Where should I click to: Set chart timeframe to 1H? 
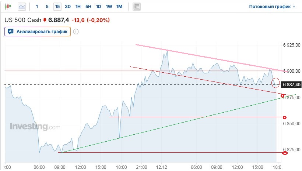click(78, 7)
